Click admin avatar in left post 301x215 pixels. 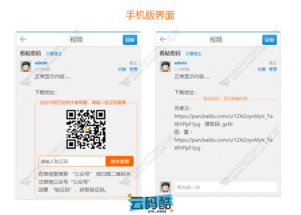pyautogui.click(x=26, y=66)
